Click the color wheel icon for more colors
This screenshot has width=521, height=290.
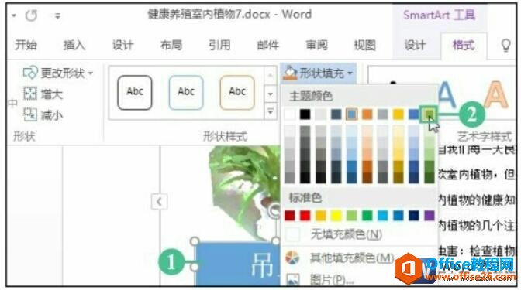292,258
